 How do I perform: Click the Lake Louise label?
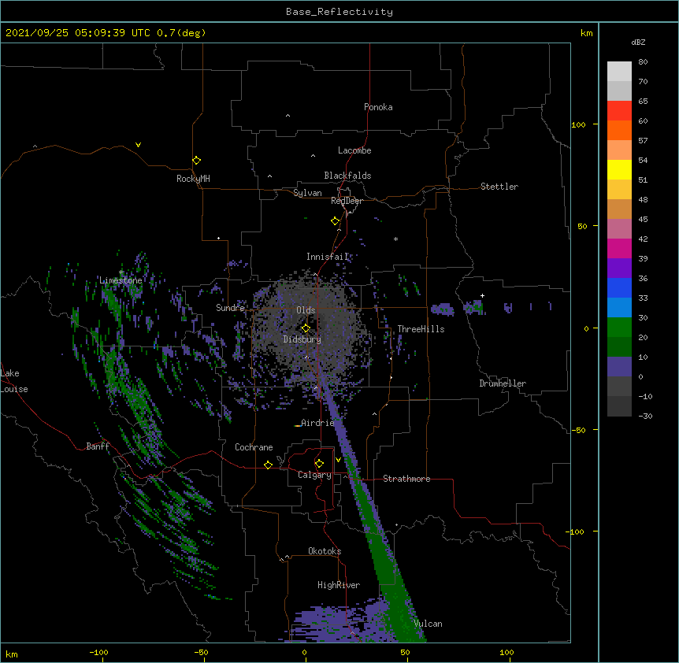pyautogui.click(x=14, y=381)
